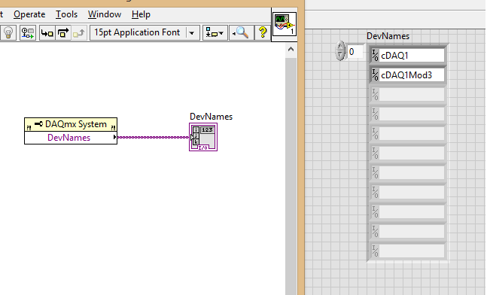
Task: Open the Tools menu
Action: click(x=66, y=14)
